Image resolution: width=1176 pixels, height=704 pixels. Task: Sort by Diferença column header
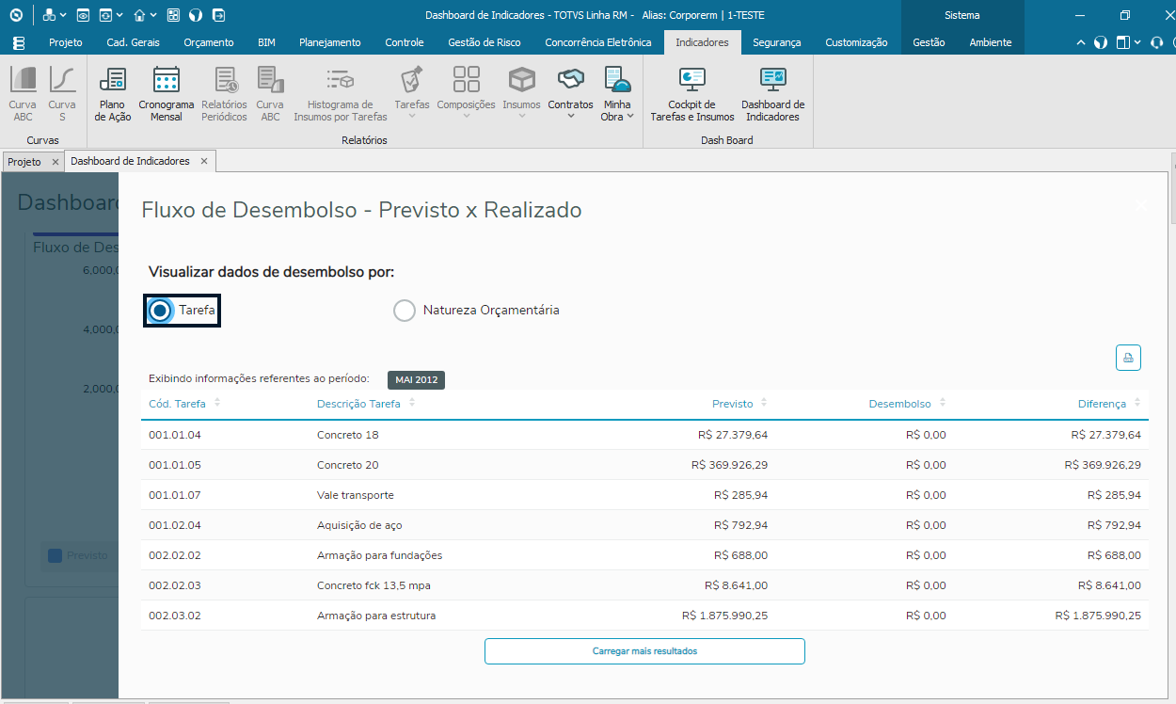coord(1102,404)
